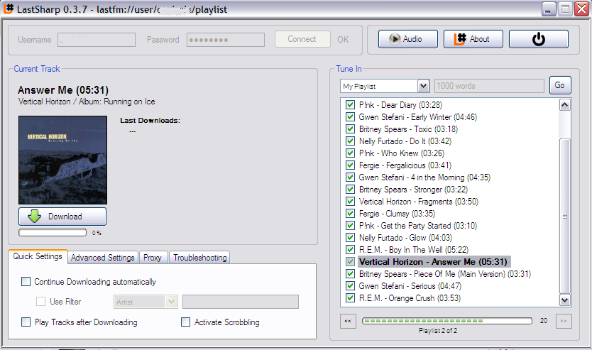Image resolution: width=592 pixels, height=350 pixels.
Task: Switch to Advanced Settings tab
Action: (x=103, y=258)
